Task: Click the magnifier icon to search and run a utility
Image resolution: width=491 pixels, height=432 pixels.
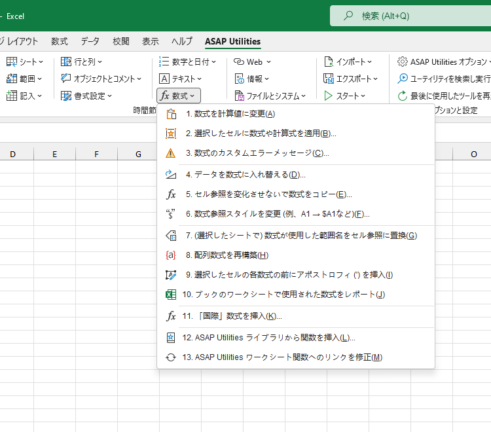Action: coord(403,79)
